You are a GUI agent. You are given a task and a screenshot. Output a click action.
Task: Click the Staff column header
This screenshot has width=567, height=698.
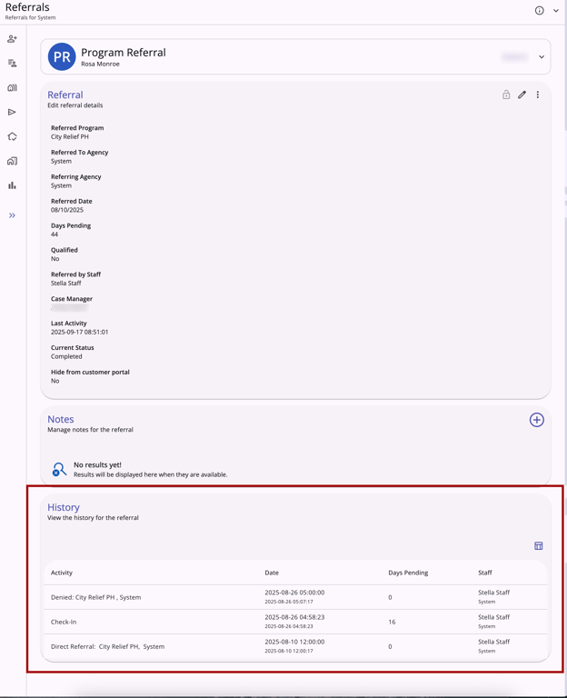point(485,573)
